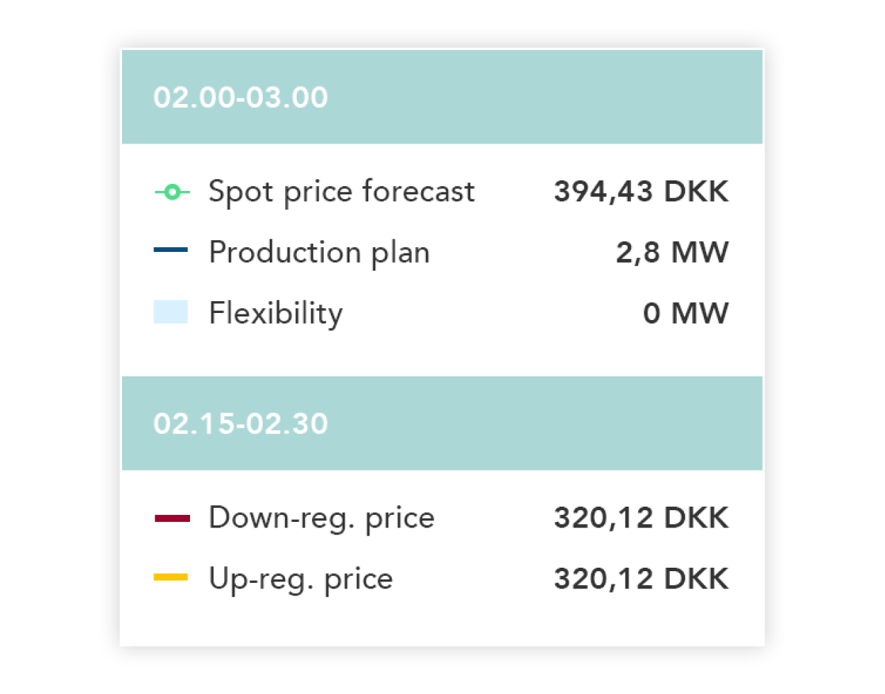Click the 320,12 number in Up-reg. row
The width and height of the screenshot is (885, 694).
[x=603, y=579]
